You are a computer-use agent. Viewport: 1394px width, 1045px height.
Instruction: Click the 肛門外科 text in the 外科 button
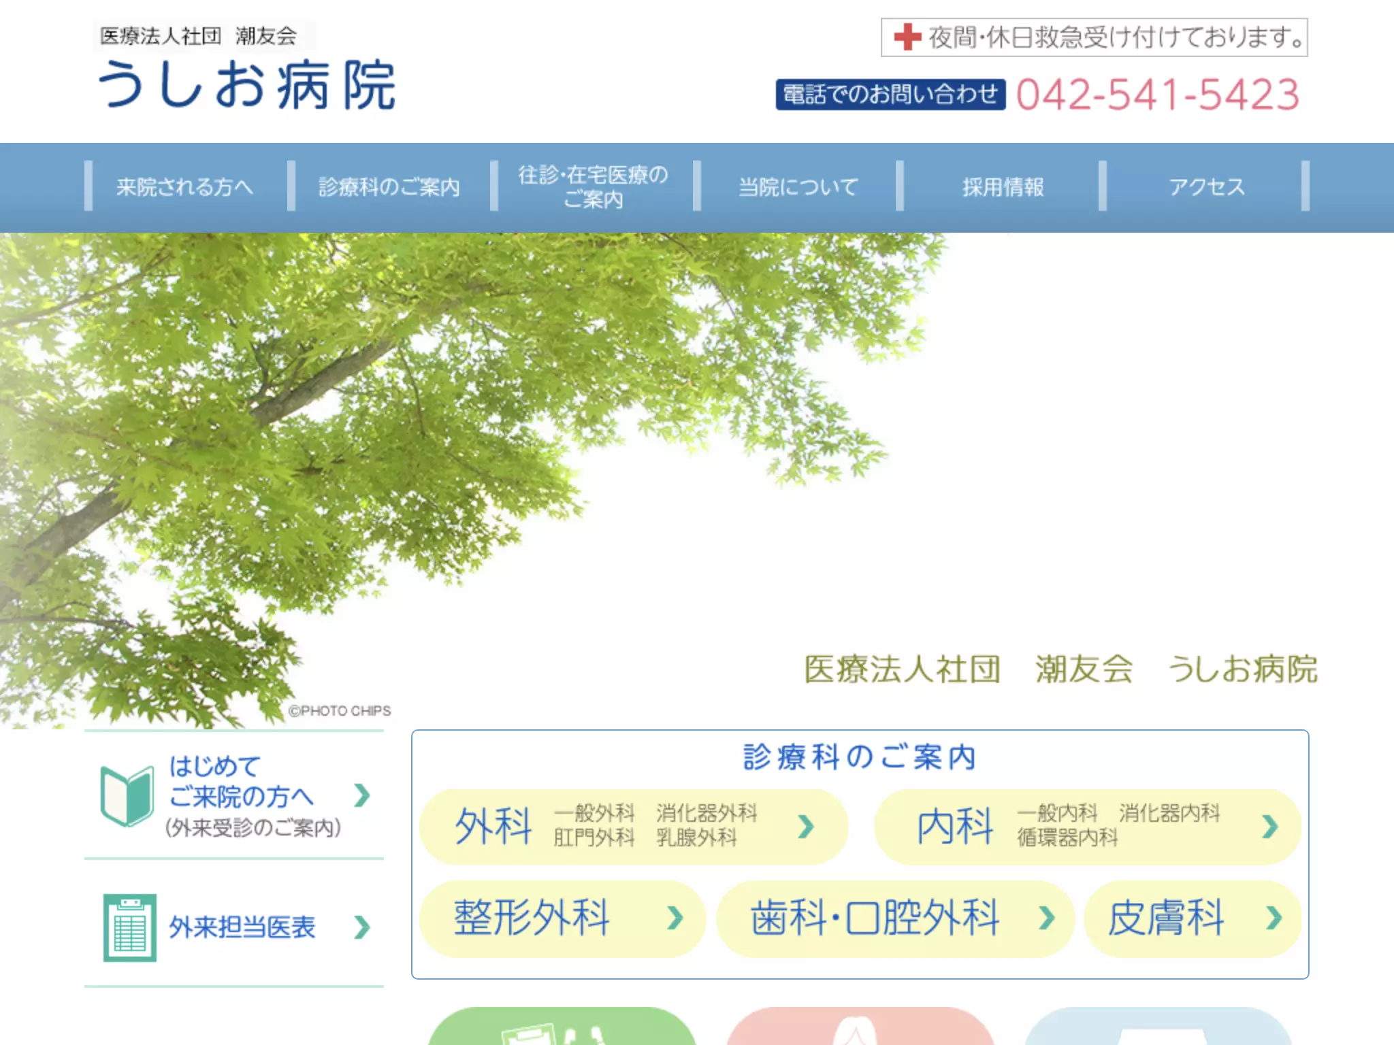point(594,837)
